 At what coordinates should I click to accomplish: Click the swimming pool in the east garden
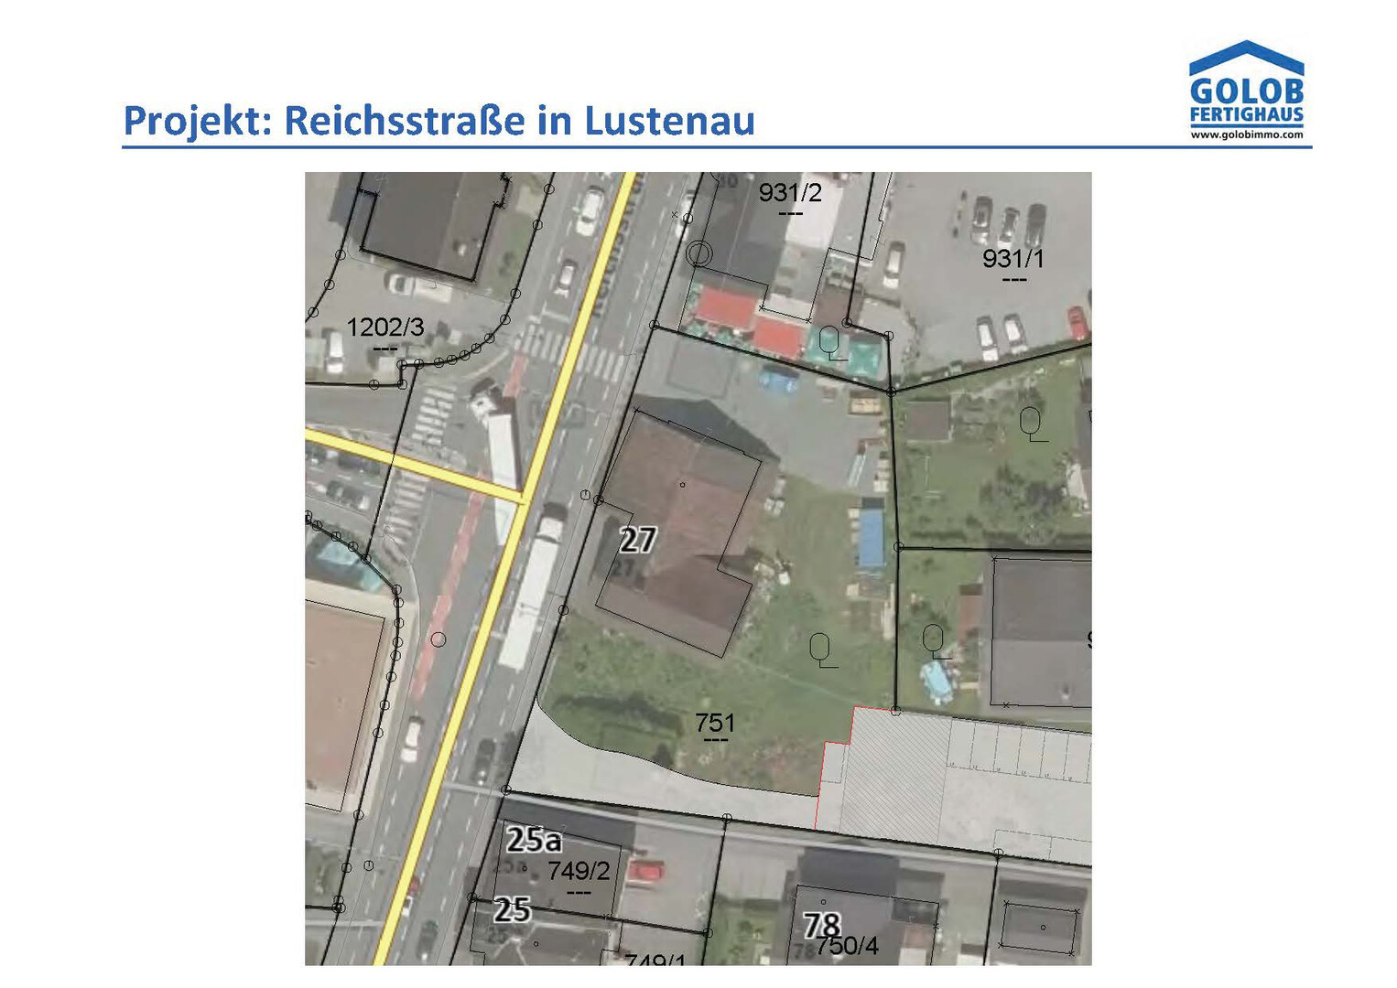pos(936,681)
